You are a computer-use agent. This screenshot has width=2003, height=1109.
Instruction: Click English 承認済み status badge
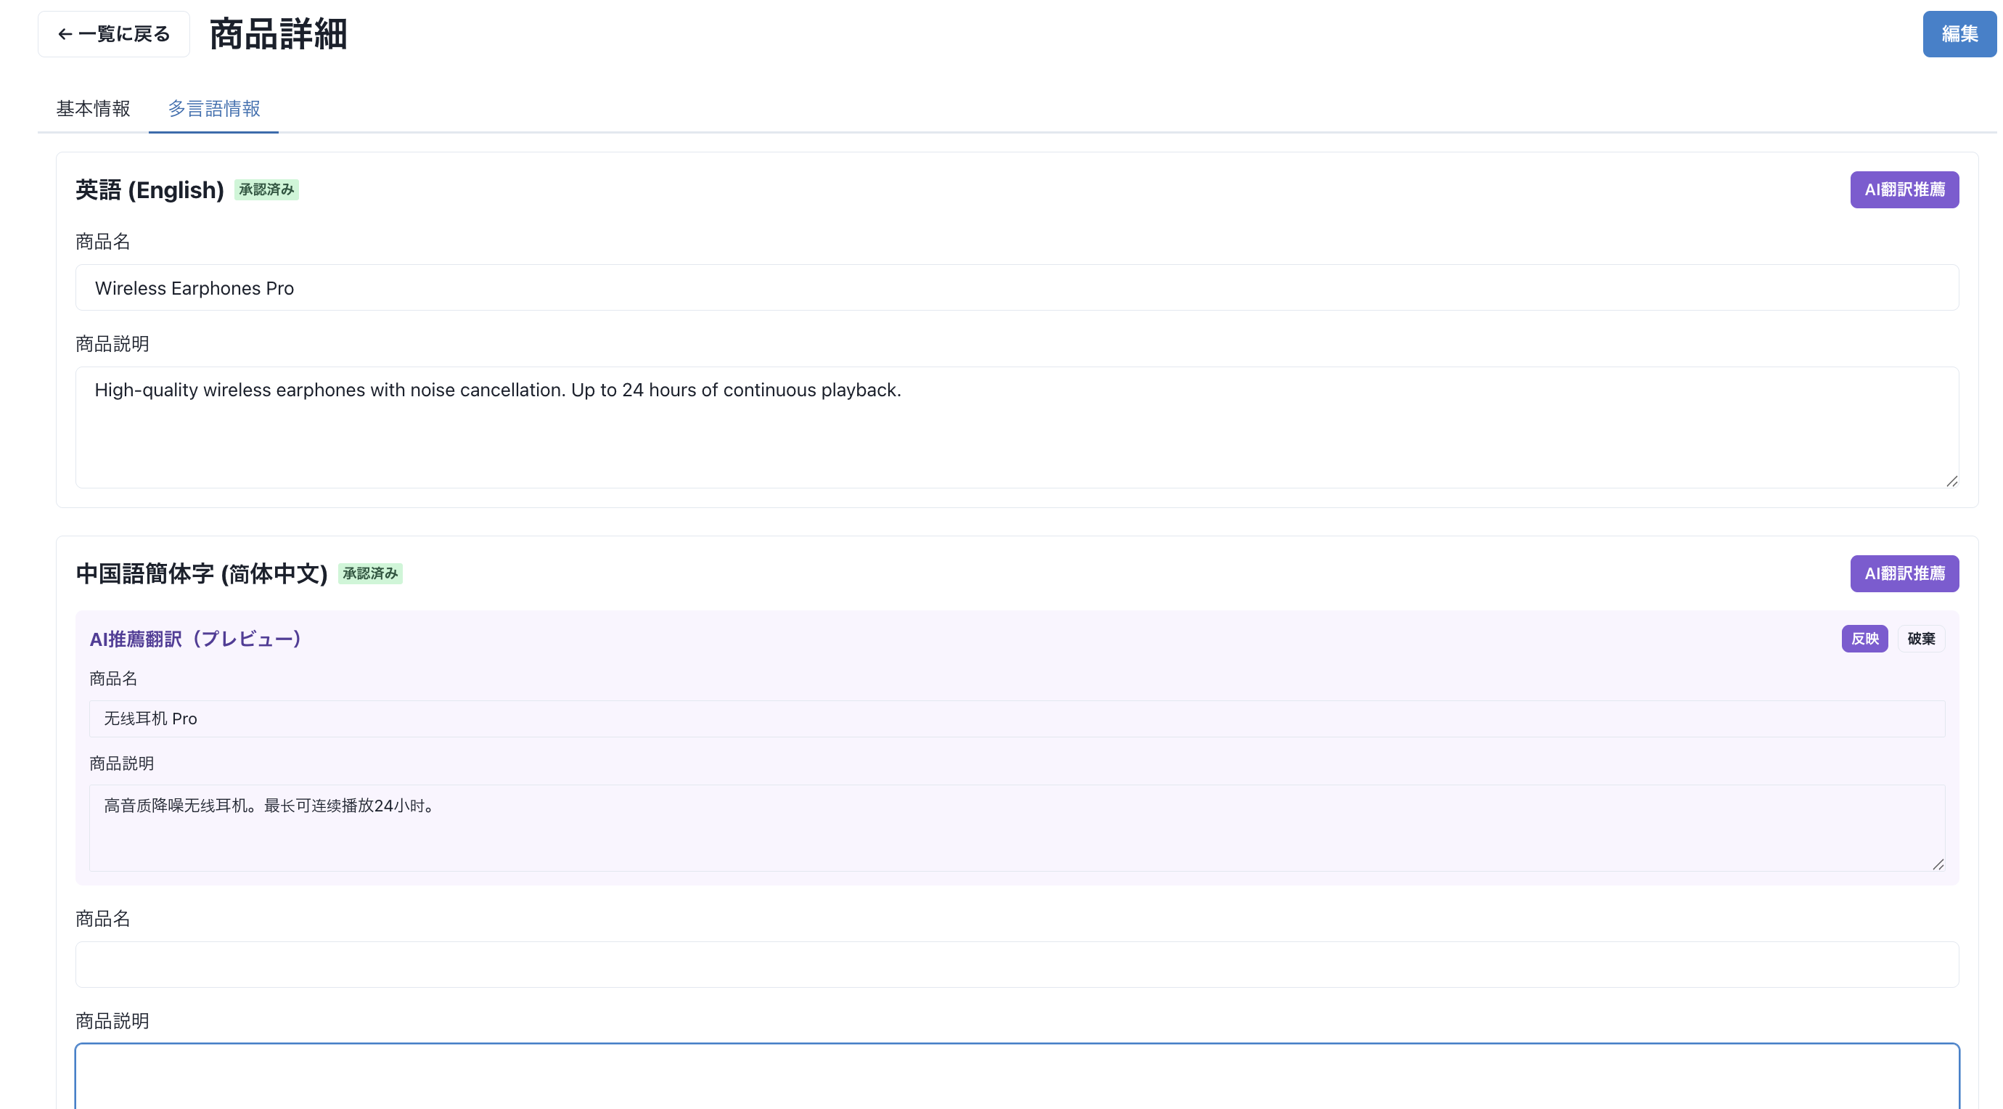click(267, 189)
